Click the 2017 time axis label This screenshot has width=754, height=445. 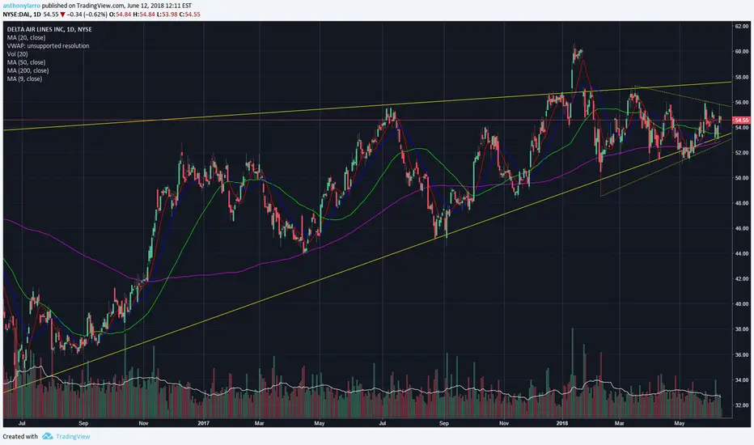point(203,423)
